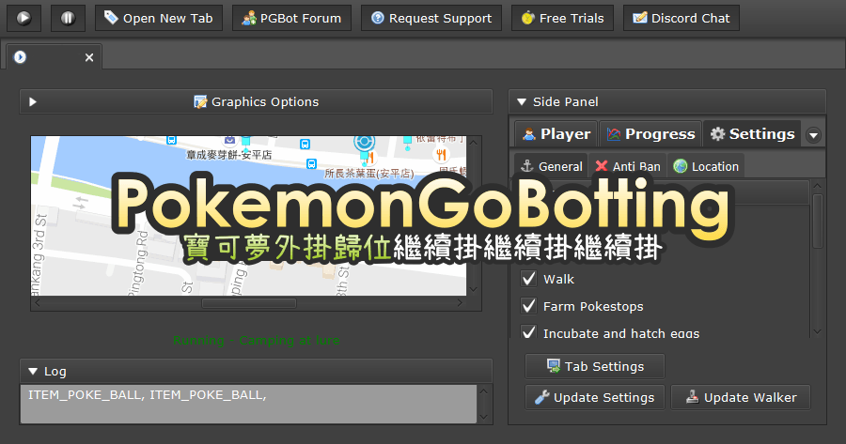Open Discord Chat
Screen dimensions: 846x444
tap(681, 19)
